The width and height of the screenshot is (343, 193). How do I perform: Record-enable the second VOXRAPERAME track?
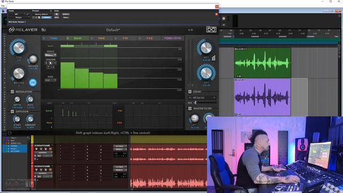coord(36,170)
